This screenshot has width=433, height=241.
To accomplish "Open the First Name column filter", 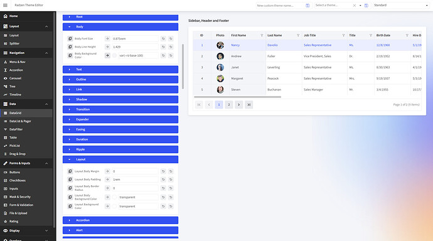I will (262, 35).
